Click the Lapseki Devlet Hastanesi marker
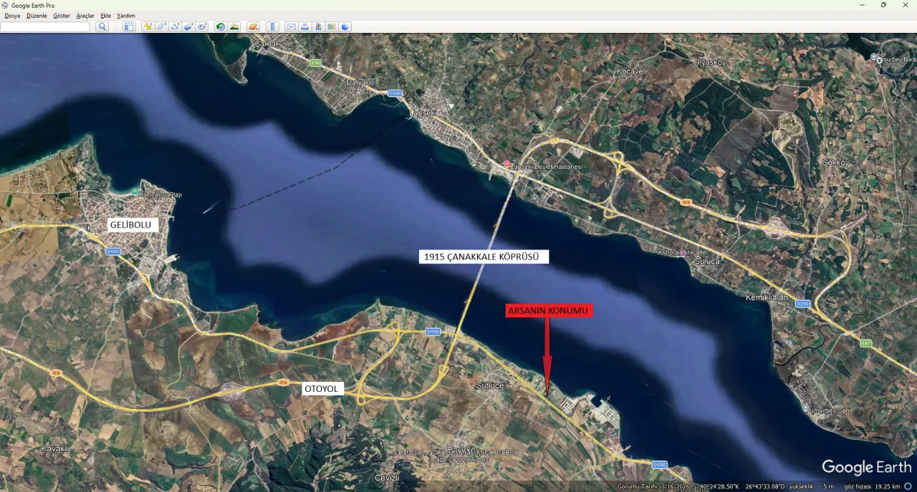 (507, 164)
